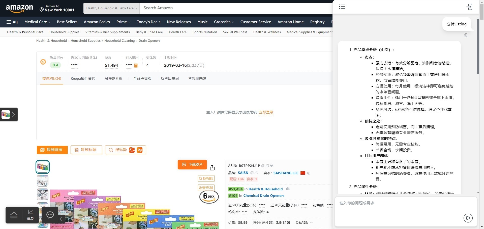Open 反查出单词 tab
Image resolution: width=484 pixels, height=229 pixels.
coord(170,78)
